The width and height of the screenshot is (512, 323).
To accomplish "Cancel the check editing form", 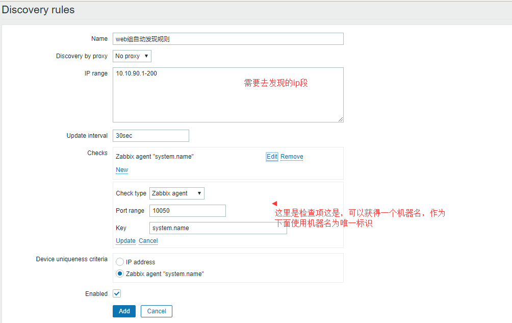I will pos(148,241).
